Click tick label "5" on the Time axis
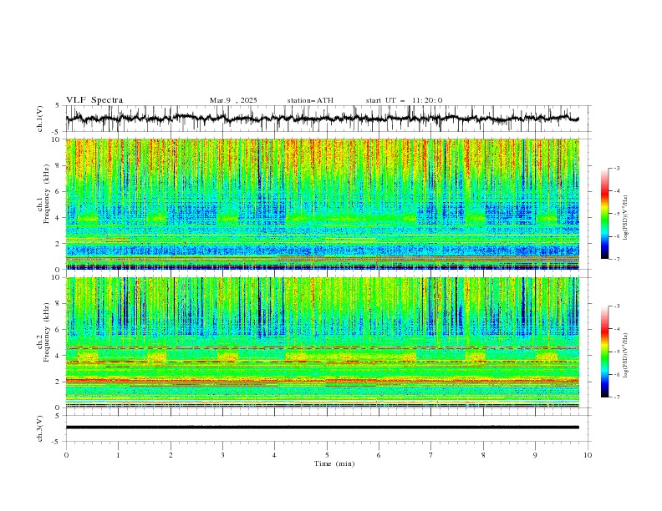The width and height of the screenshot is (662, 511). point(327,455)
